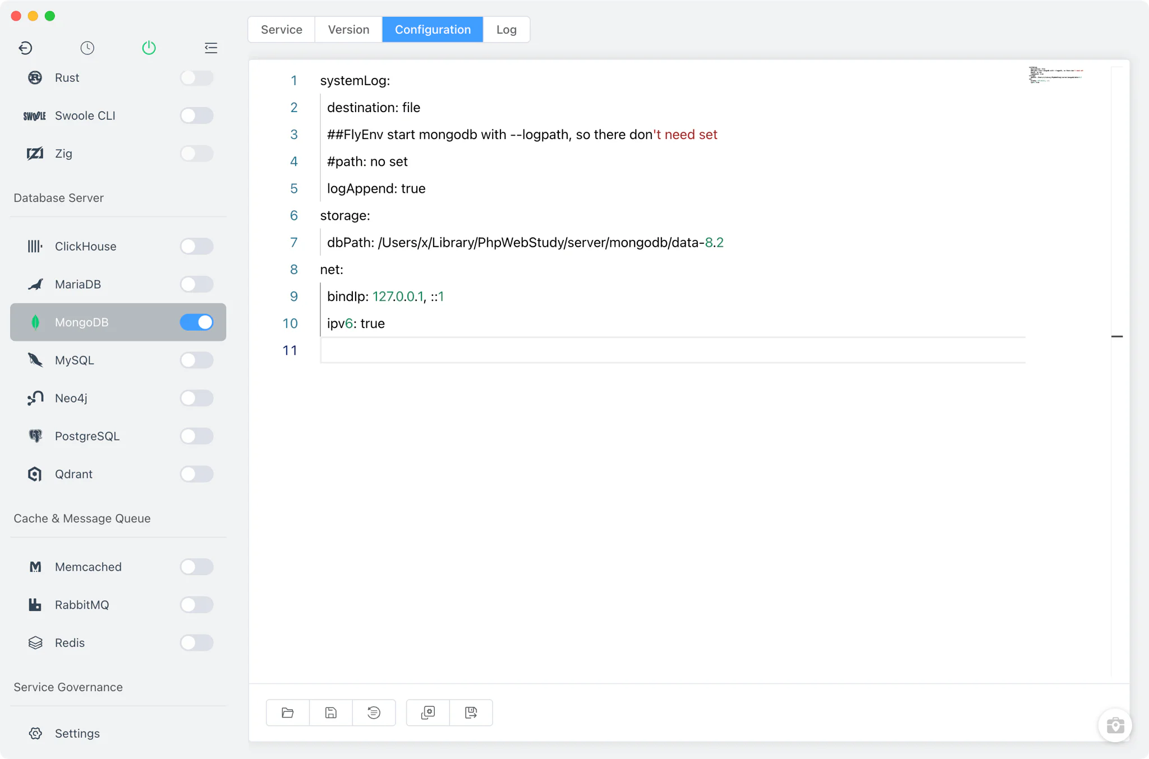Click the RabbitMQ logo icon
1149x759 pixels.
click(x=35, y=605)
